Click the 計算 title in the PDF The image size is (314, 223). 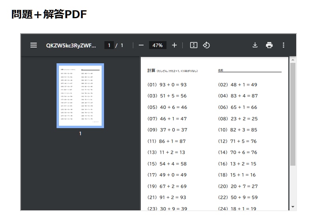pyautogui.click(x=151, y=70)
